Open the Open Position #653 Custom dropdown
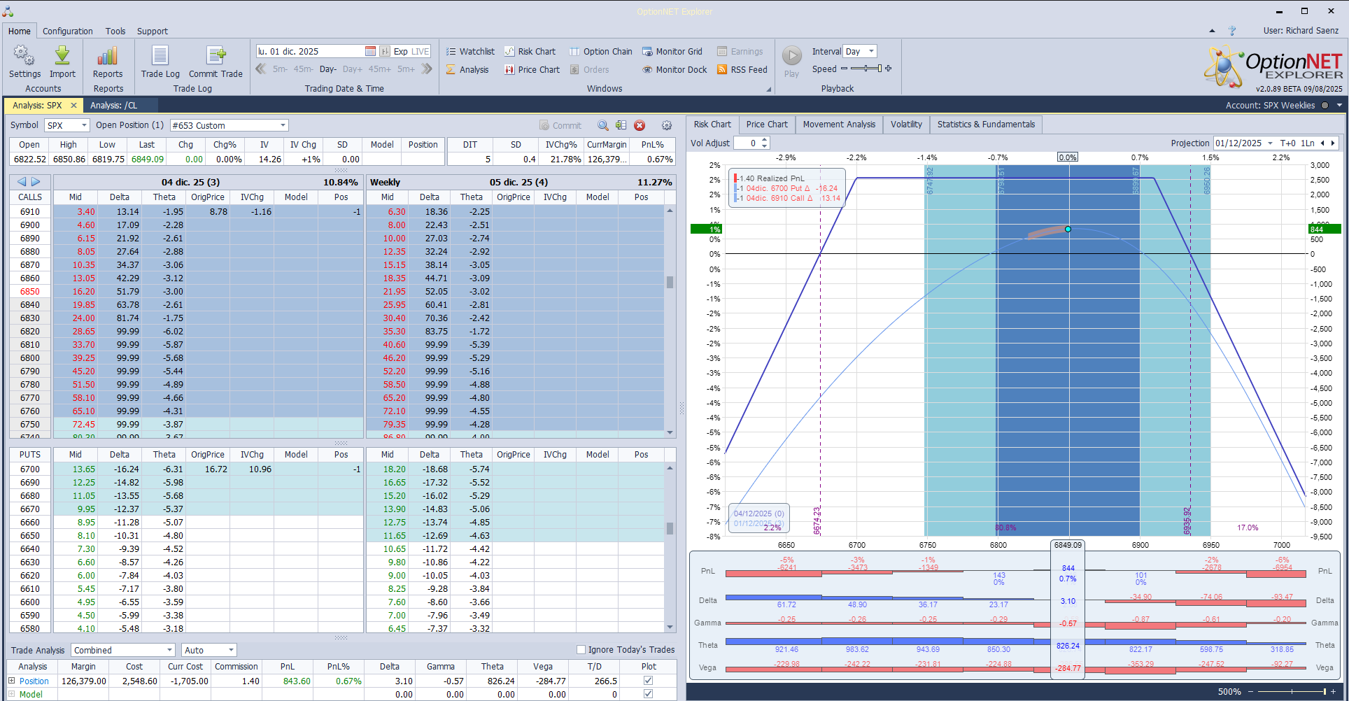Viewport: 1349px width, 701px height. point(229,125)
